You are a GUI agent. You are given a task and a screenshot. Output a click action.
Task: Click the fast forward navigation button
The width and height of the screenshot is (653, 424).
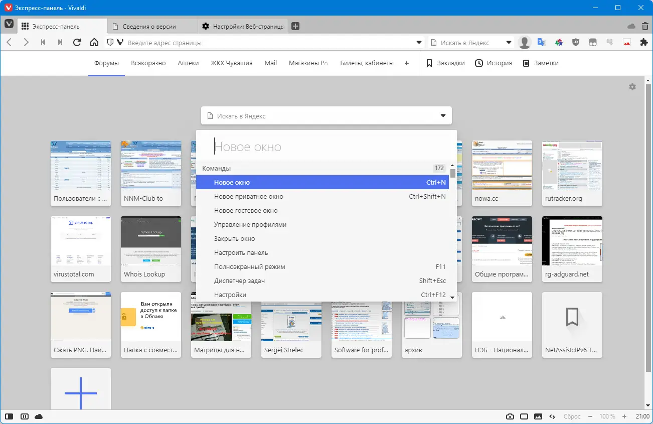point(60,43)
